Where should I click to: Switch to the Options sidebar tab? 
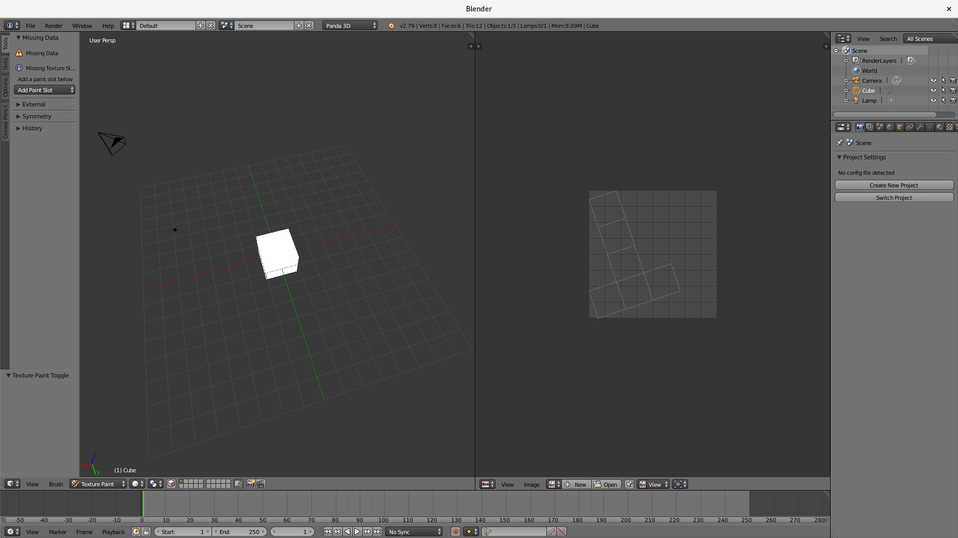coord(5,87)
